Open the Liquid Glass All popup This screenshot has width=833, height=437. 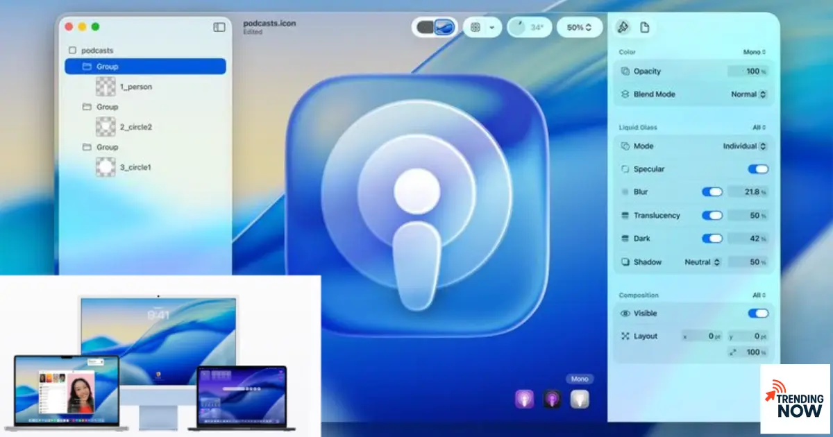[x=759, y=128]
